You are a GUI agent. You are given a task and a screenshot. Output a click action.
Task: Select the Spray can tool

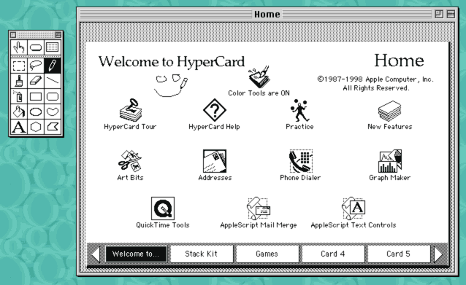(x=19, y=96)
